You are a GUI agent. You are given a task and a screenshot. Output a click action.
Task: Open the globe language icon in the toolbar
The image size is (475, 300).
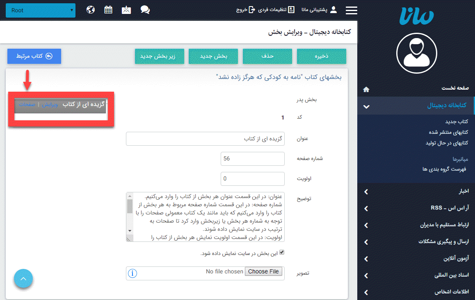pyautogui.click(x=90, y=9)
